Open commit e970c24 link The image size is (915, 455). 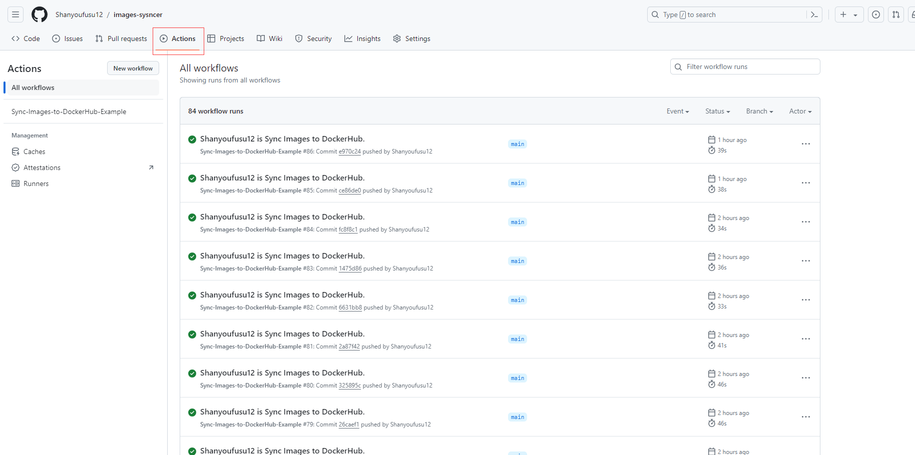pos(350,151)
